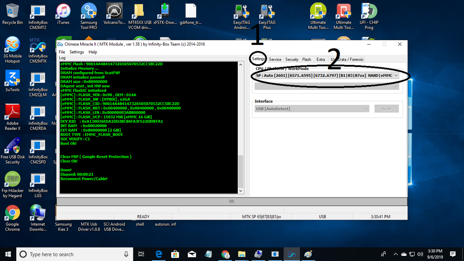Switch to the Security tab

292,59
